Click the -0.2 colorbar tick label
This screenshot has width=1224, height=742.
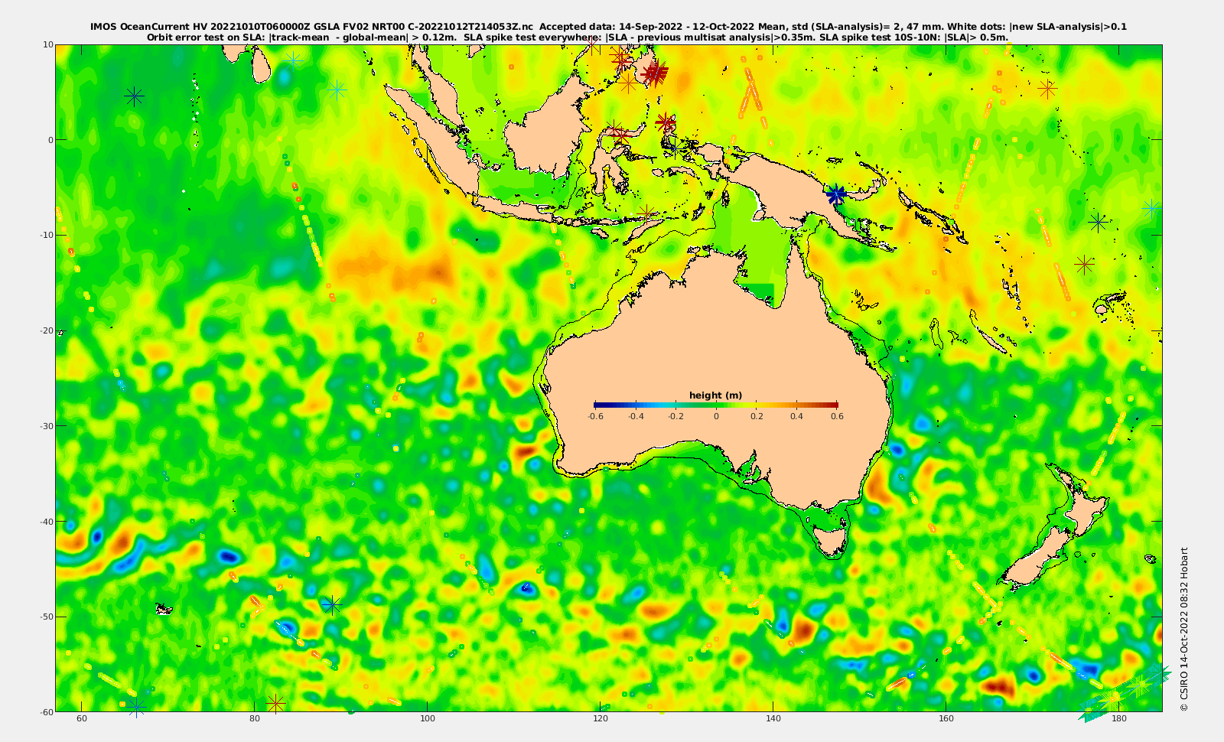click(675, 416)
